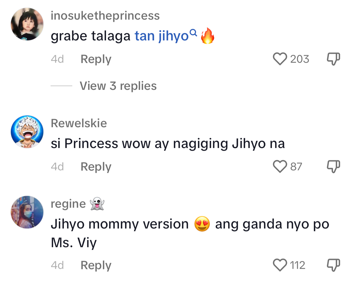Open regine's profile photo
Image resolution: width=355 pixels, height=283 pixels.
pyautogui.click(x=27, y=212)
